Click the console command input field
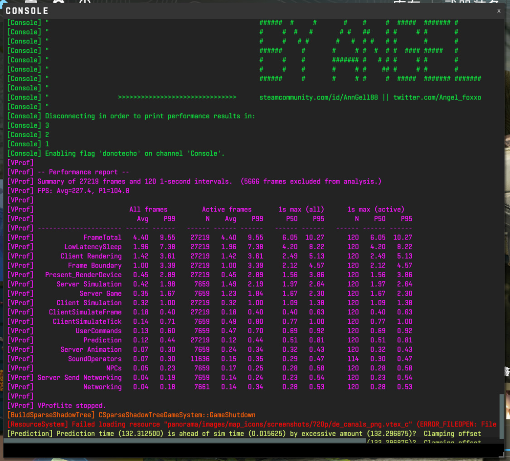This screenshot has width=510, height=461. [253, 450]
